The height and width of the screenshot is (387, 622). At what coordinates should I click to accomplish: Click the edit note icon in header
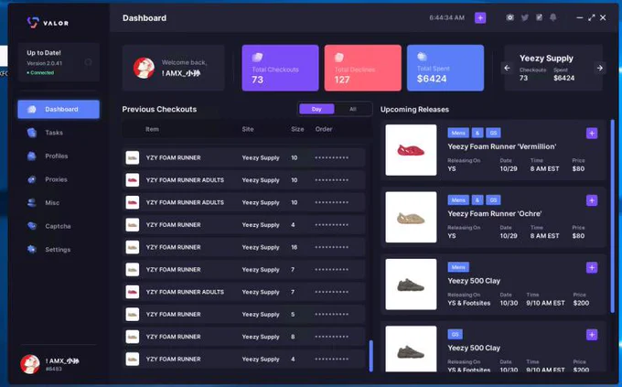tap(539, 17)
